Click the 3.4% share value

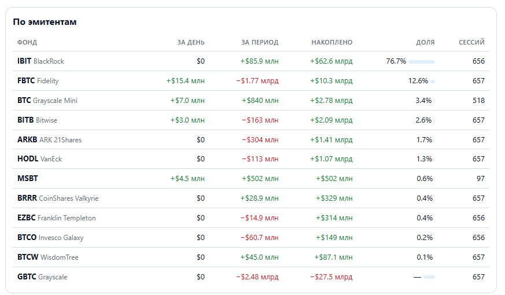click(423, 101)
